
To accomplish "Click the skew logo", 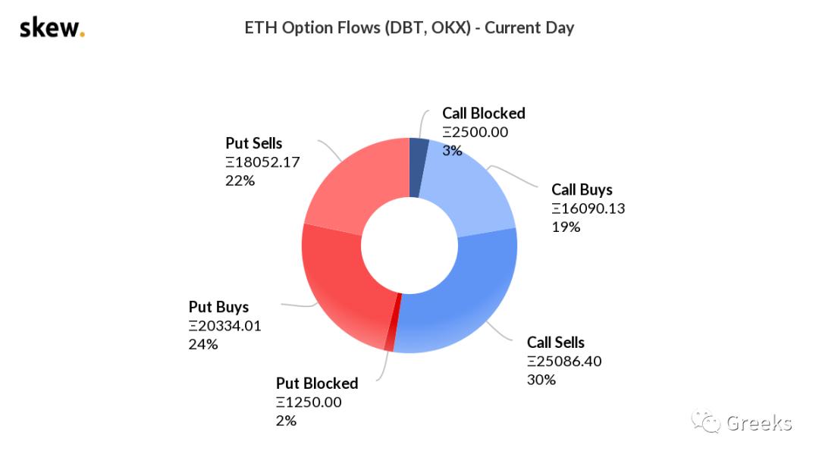I will [x=52, y=29].
